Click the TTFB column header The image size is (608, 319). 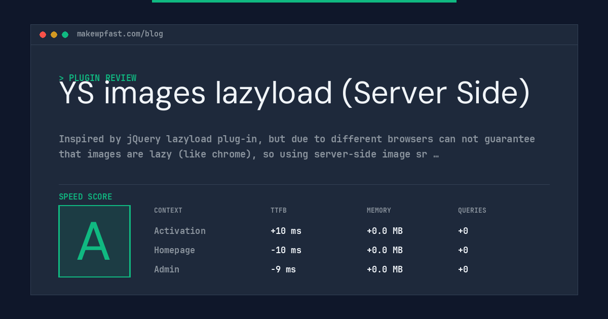[279, 210]
